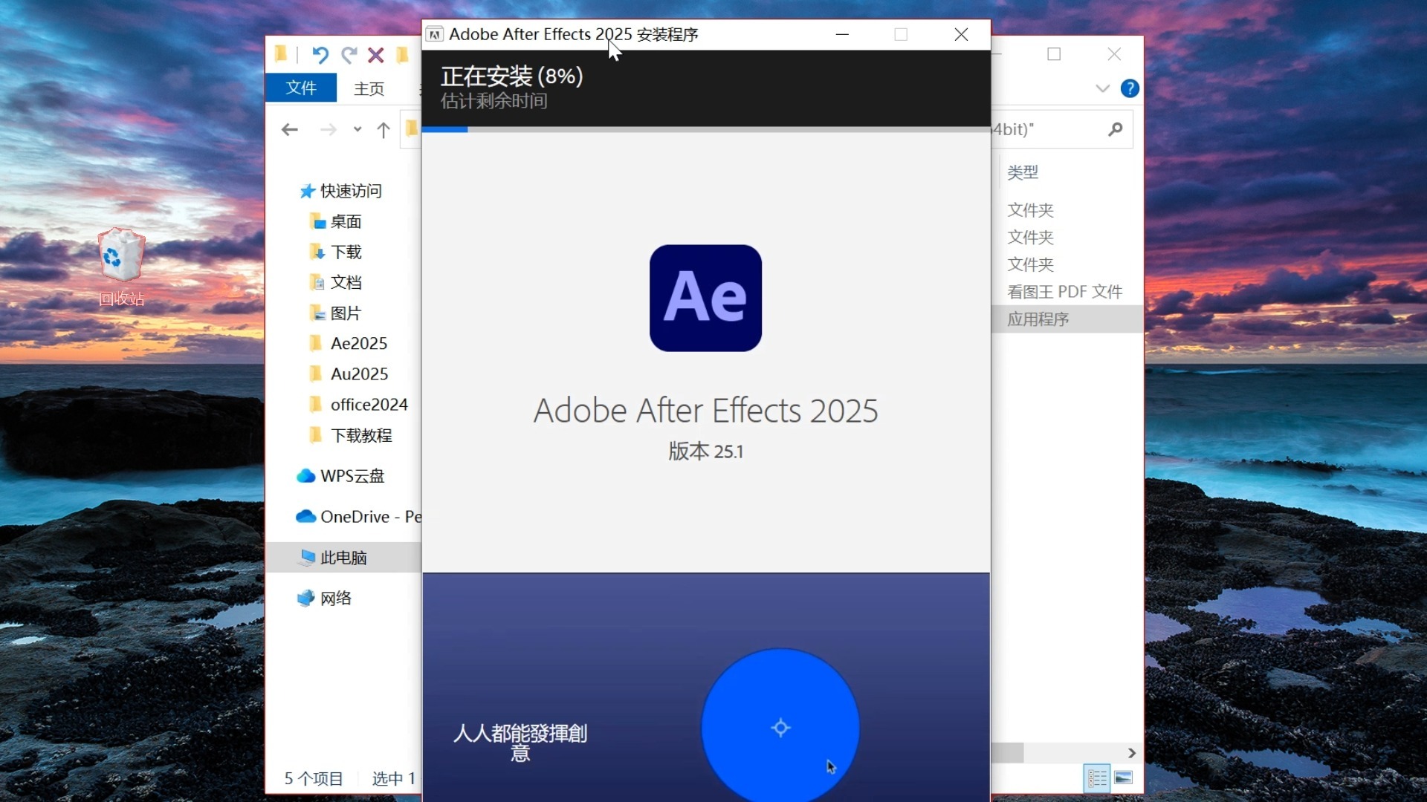Image resolution: width=1427 pixels, height=802 pixels.
Task: Click the Explorer search box
Action: pos(1063,129)
